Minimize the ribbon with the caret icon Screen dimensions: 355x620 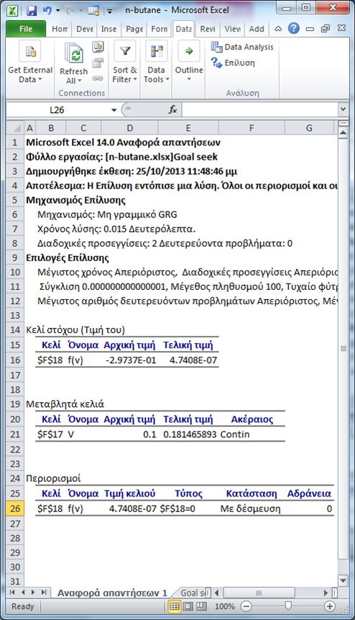[x=278, y=29]
